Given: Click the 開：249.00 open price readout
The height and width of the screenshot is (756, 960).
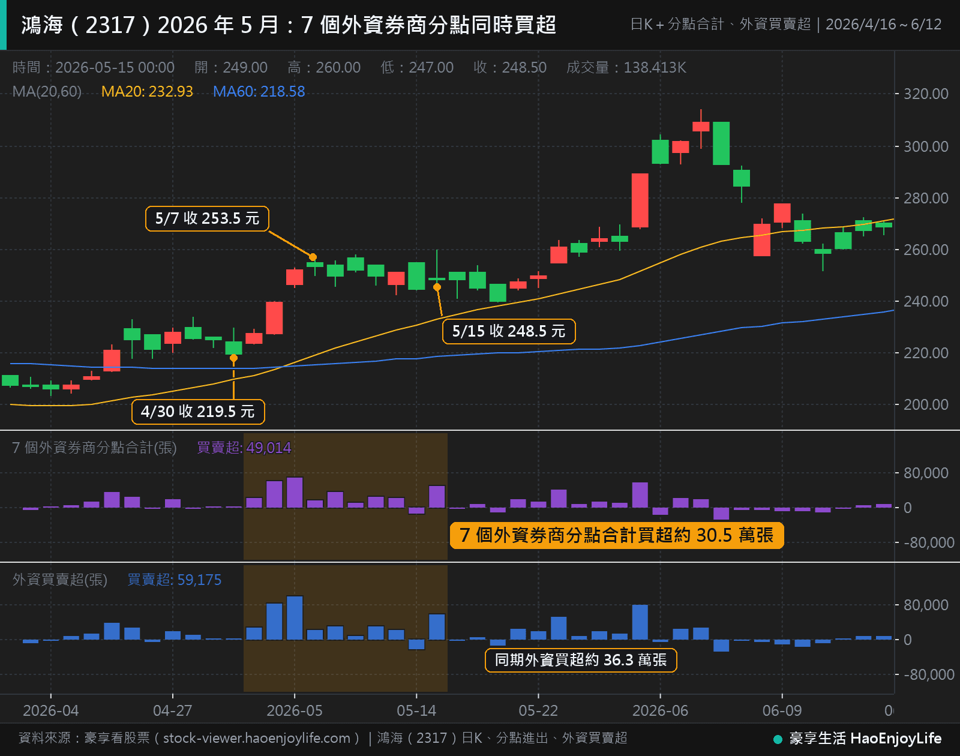Looking at the screenshot, I should coord(231,68).
